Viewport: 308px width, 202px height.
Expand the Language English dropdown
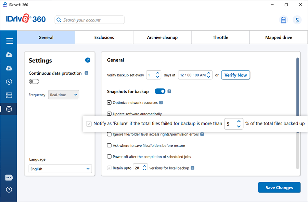[60, 169]
